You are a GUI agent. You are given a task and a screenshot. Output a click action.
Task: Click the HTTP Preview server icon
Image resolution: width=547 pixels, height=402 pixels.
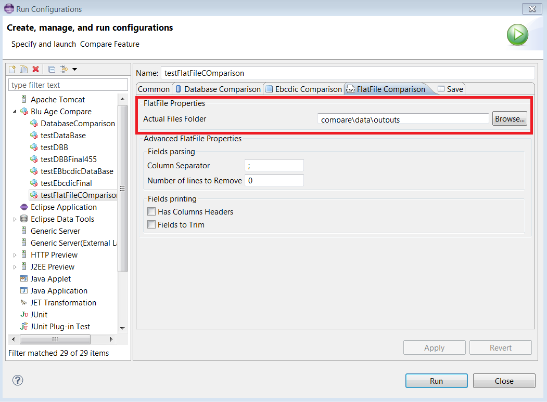click(24, 254)
